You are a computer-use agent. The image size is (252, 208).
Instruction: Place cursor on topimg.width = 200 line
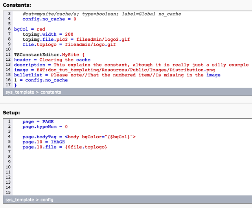[x=48, y=34]
